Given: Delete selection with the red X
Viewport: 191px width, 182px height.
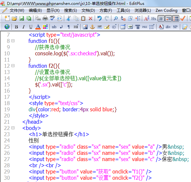Looking at the screenshot, I should click(x=90, y=19).
